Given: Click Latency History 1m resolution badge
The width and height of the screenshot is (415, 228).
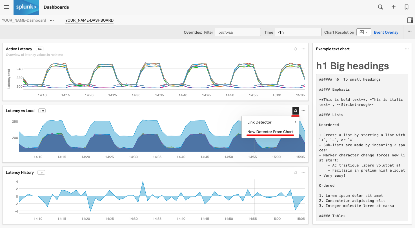Looking at the screenshot, I should 41,172.
